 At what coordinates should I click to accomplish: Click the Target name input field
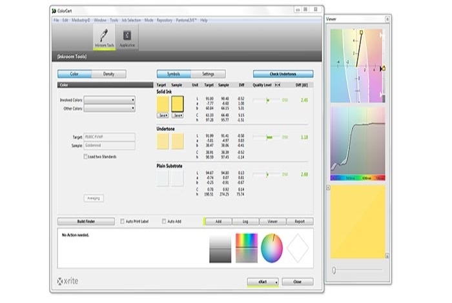pos(110,137)
